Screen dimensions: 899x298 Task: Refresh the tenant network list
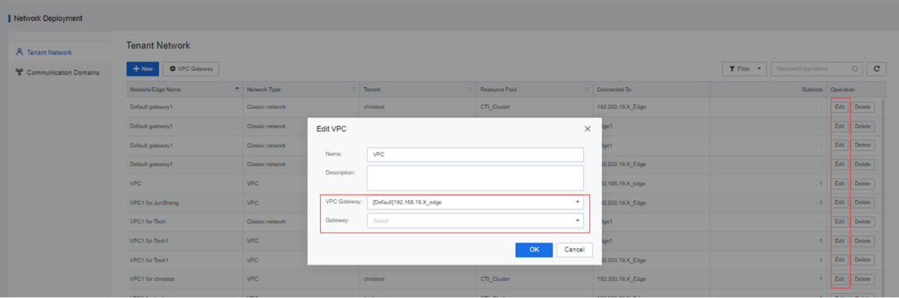(x=876, y=68)
